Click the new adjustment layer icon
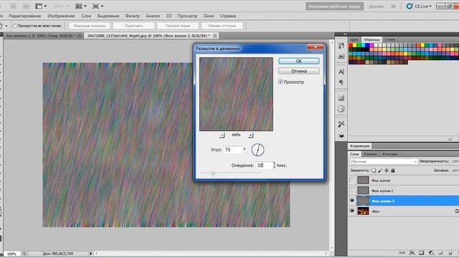This screenshot has width=459, height=258. pyautogui.click(x=431, y=253)
